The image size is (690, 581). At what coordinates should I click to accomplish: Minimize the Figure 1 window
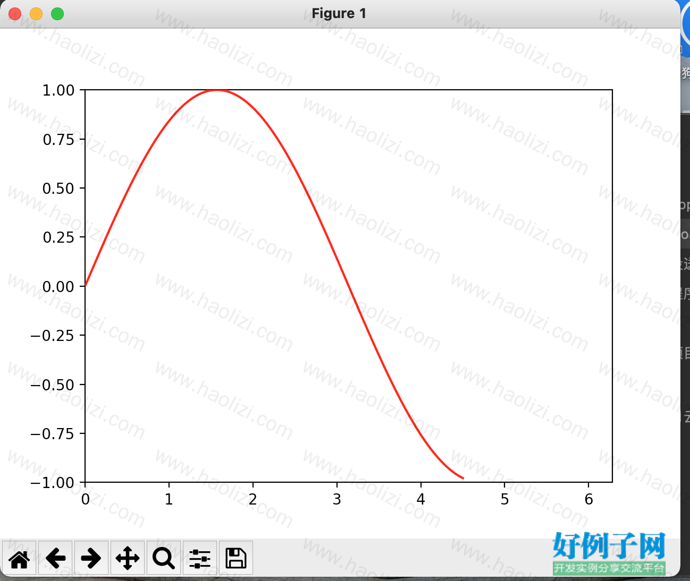tap(36, 14)
